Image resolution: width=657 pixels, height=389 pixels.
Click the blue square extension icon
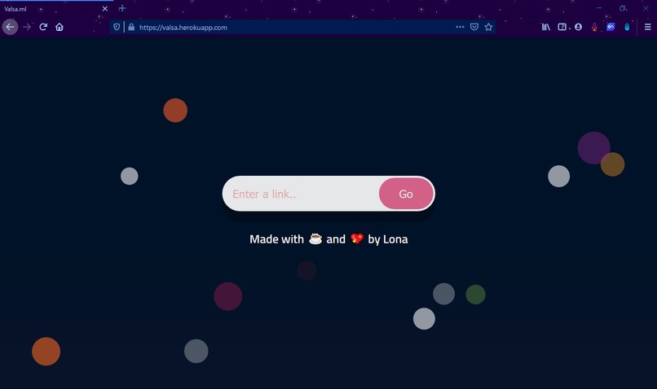[611, 27]
